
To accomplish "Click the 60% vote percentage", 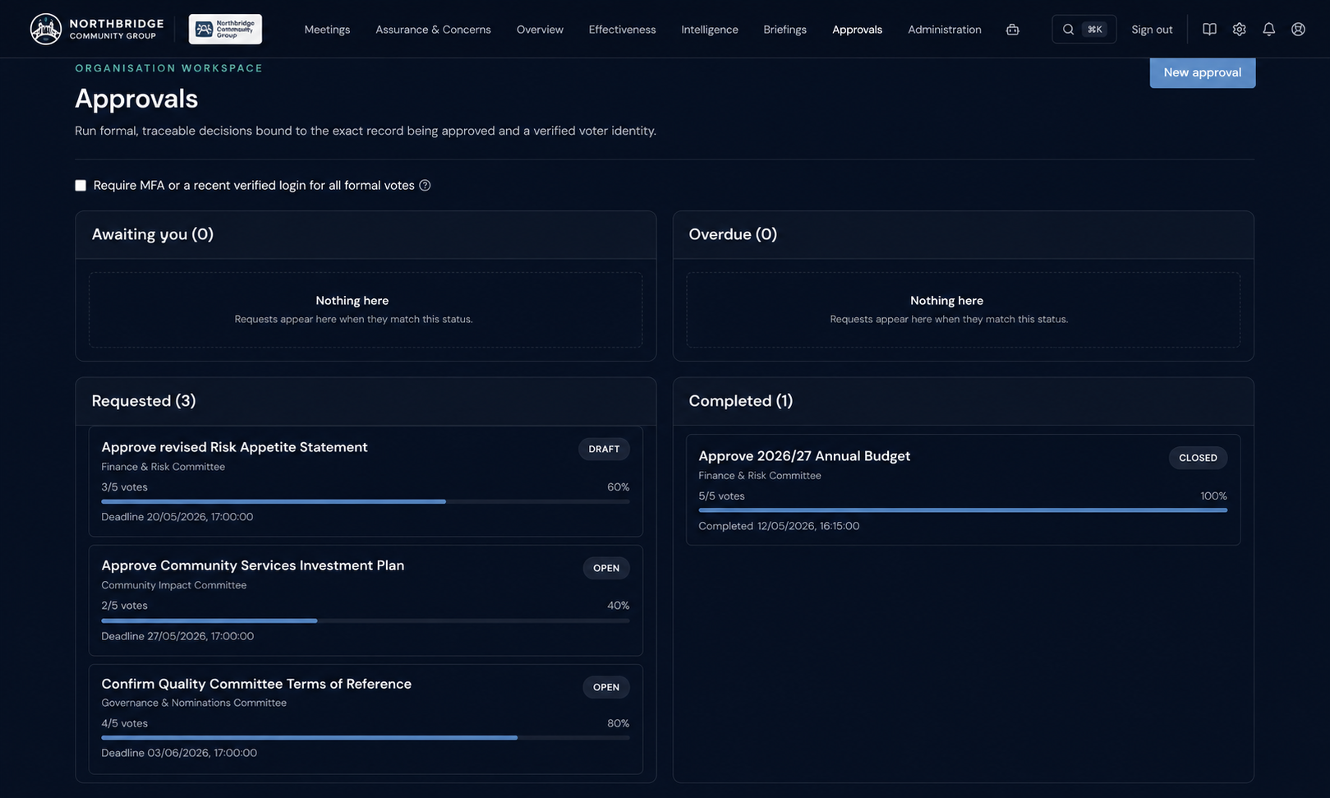I will coord(618,487).
